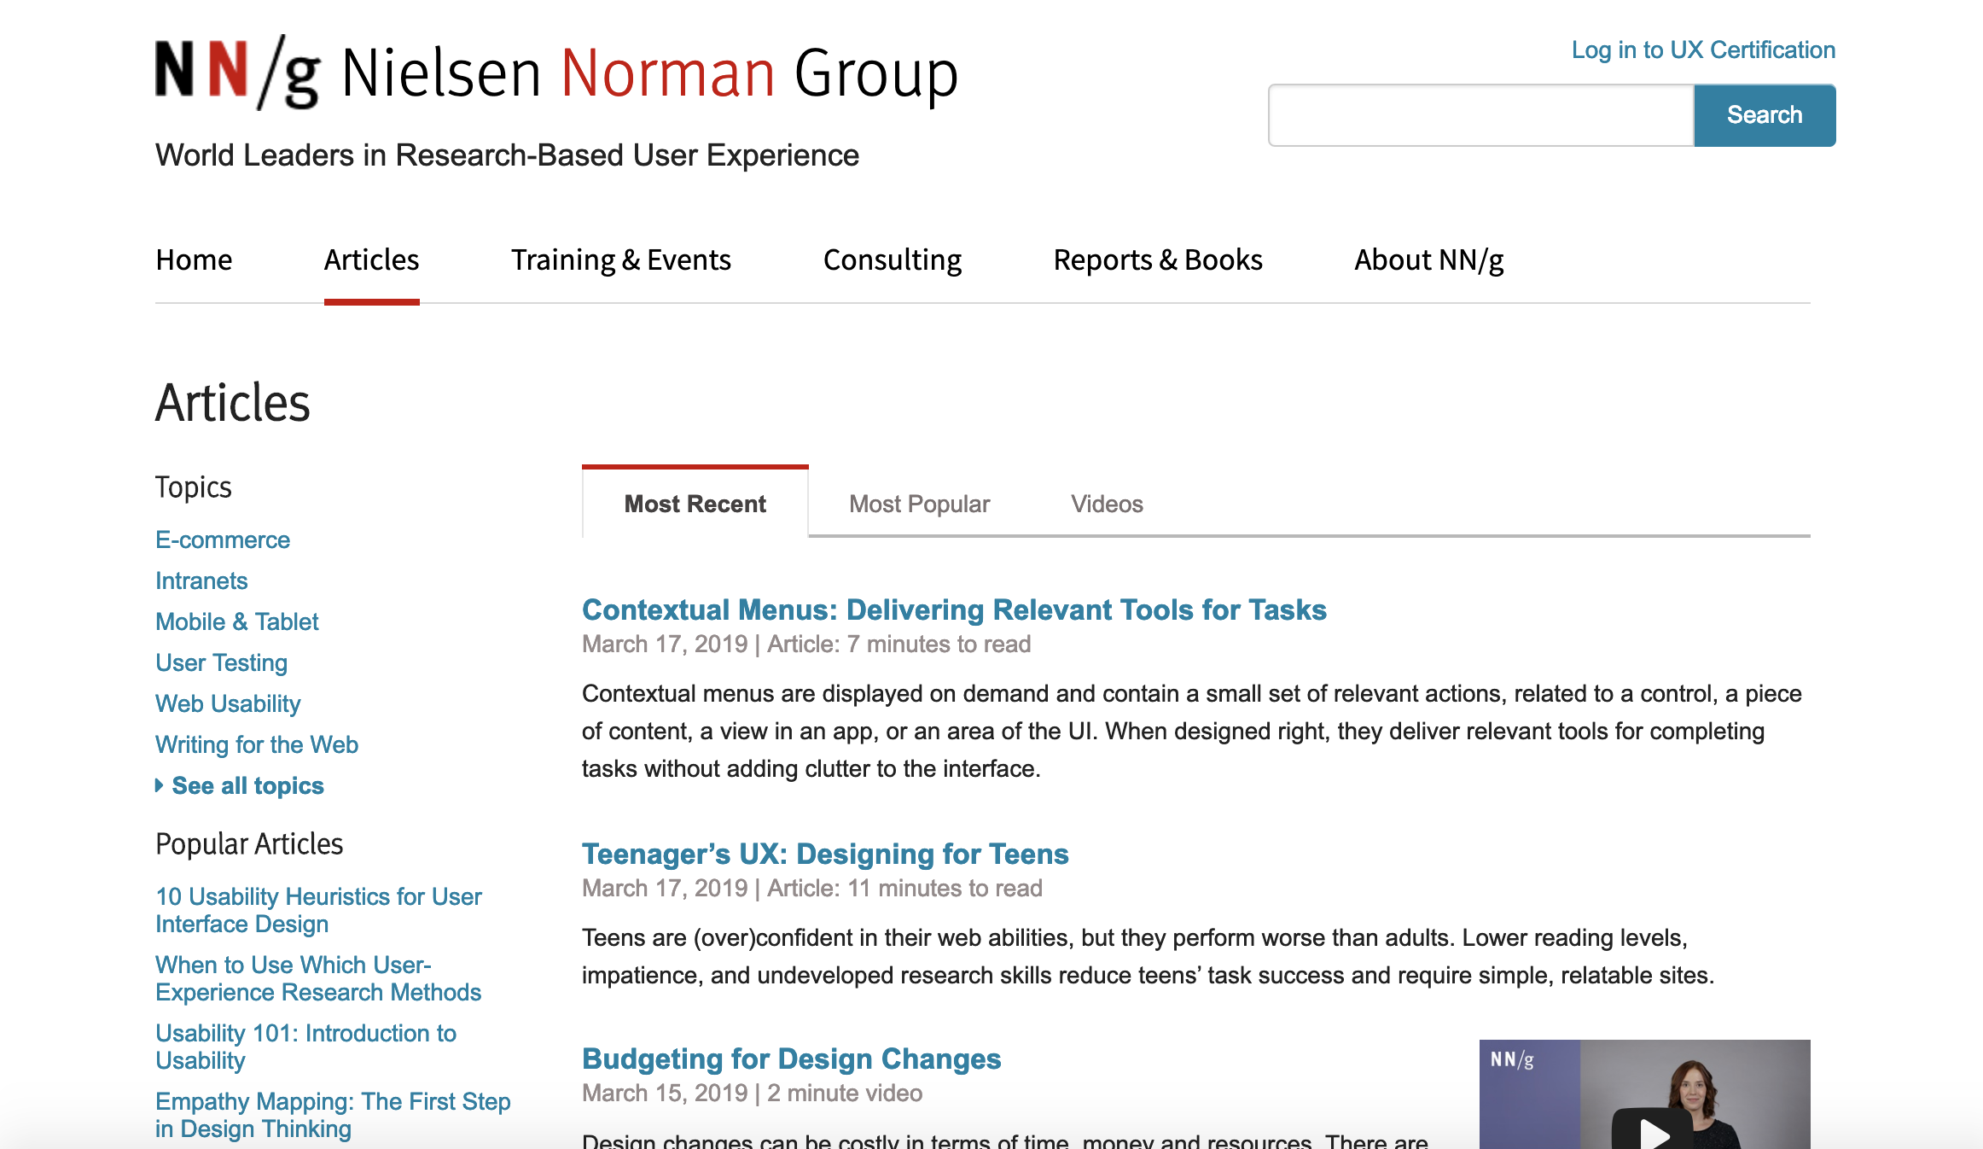Open Writing for the Web topic
This screenshot has height=1149, width=1983.
click(x=257, y=744)
